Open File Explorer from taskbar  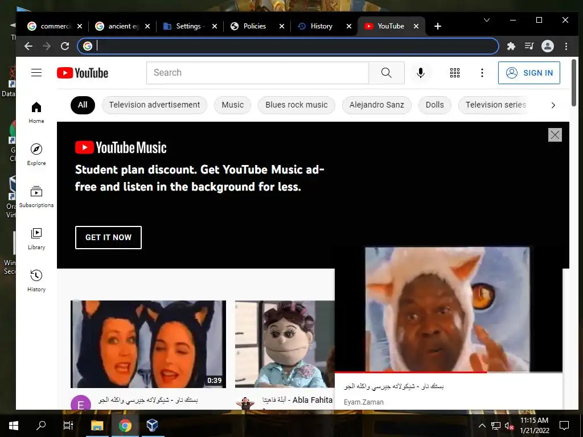tap(97, 426)
